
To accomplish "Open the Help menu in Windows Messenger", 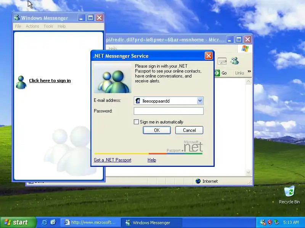I will pos(61,26).
